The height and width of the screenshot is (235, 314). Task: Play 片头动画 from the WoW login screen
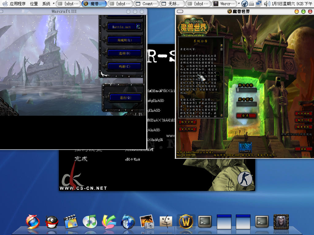pyautogui.click(x=303, y=114)
